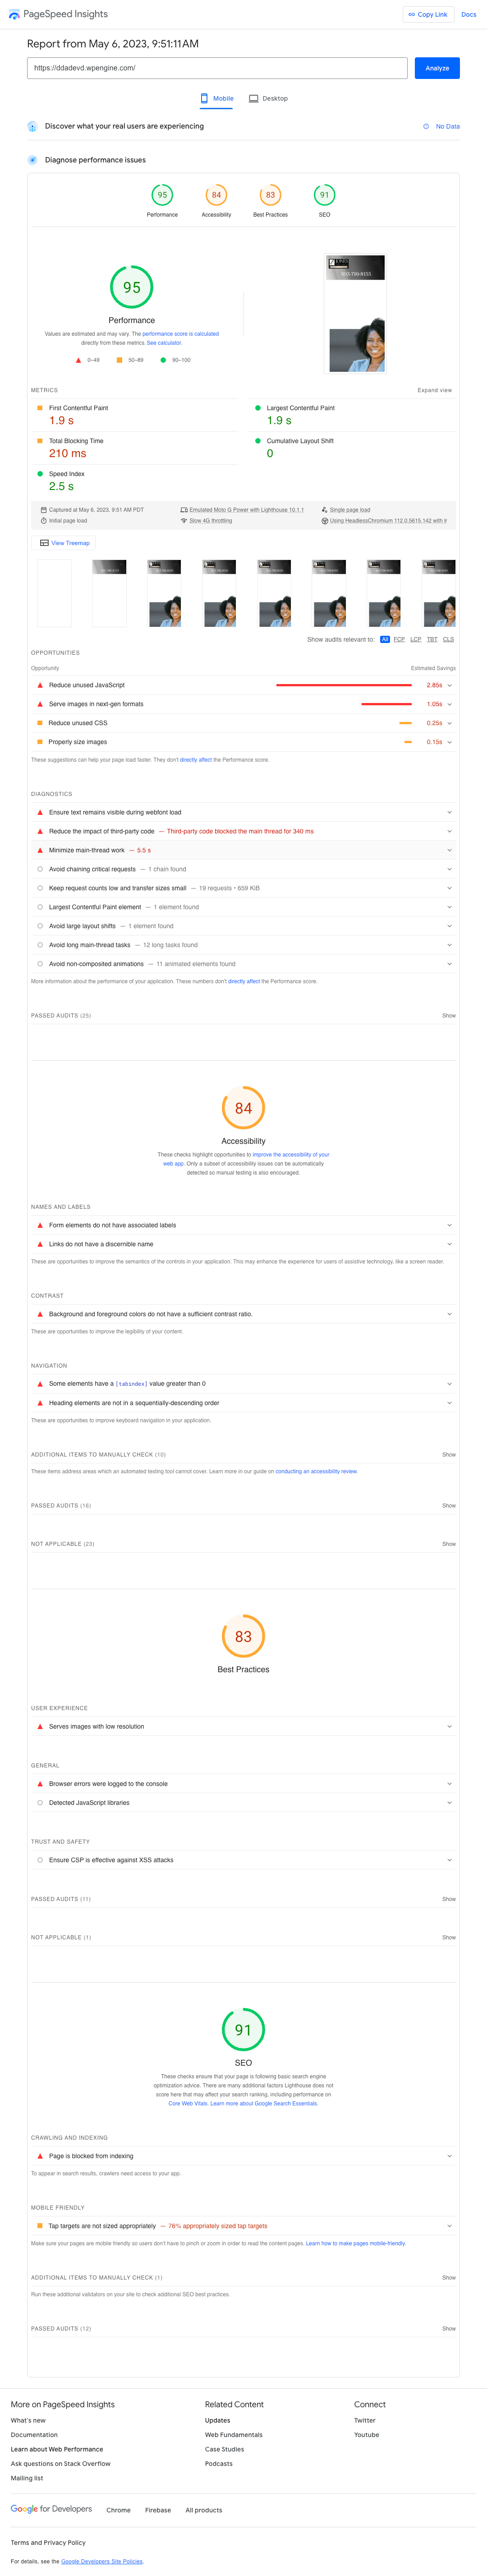Click the Accessibility score gauge 84
The height and width of the screenshot is (2576, 487).
(x=216, y=195)
